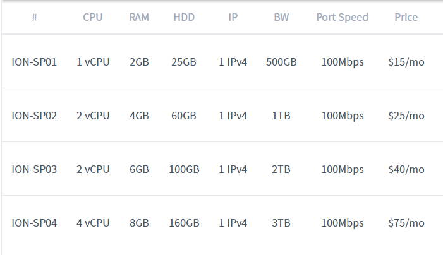Select the $75/mo price cell
The height and width of the screenshot is (255, 443).
[x=406, y=223]
